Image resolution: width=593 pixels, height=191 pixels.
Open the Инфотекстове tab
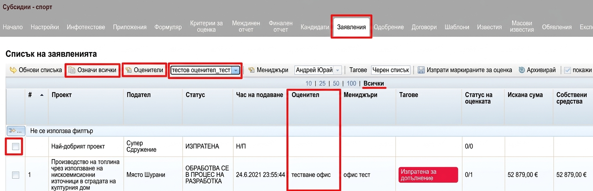(x=86, y=27)
